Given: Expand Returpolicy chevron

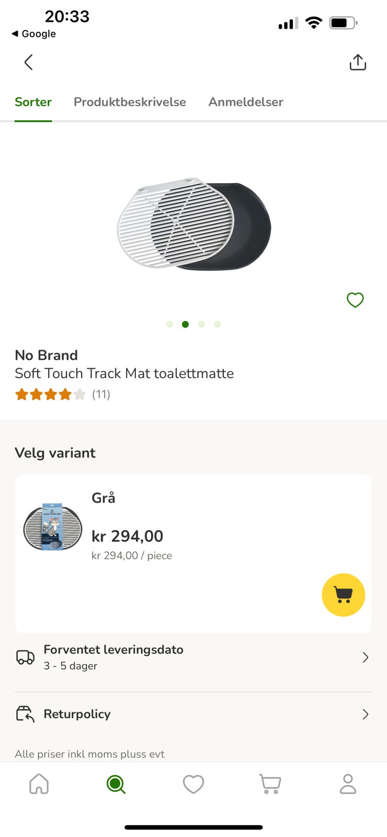Looking at the screenshot, I should (365, 714).
